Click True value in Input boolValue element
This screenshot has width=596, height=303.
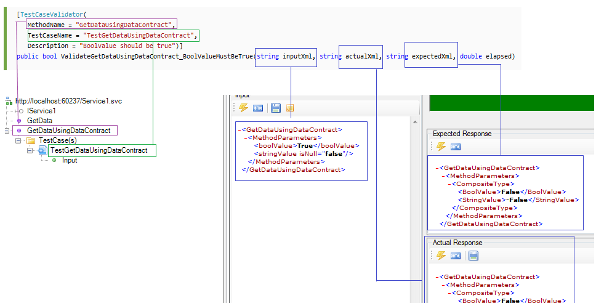(x=305, y=145)
